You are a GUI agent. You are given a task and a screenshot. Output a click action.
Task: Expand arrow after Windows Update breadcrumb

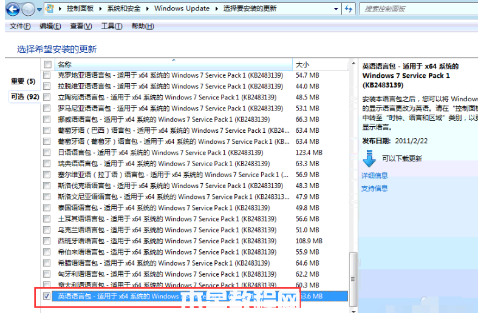216,9
